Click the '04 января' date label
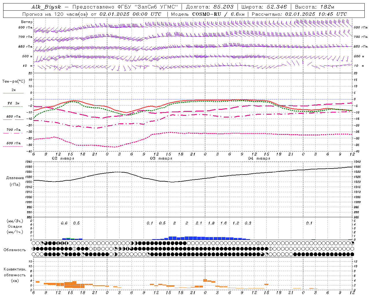The image size is (369, 295). point(259,158)
